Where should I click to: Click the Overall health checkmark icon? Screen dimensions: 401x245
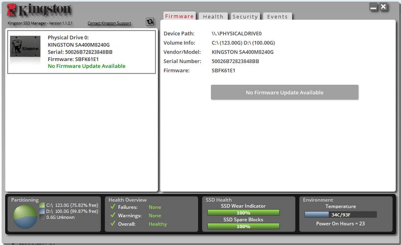pos(113,224)
